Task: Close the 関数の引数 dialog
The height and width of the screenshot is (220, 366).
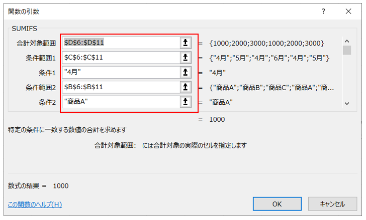Action: point(348,11)
